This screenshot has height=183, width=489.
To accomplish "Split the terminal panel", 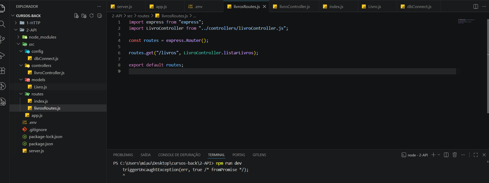I will tap(446, 155).
